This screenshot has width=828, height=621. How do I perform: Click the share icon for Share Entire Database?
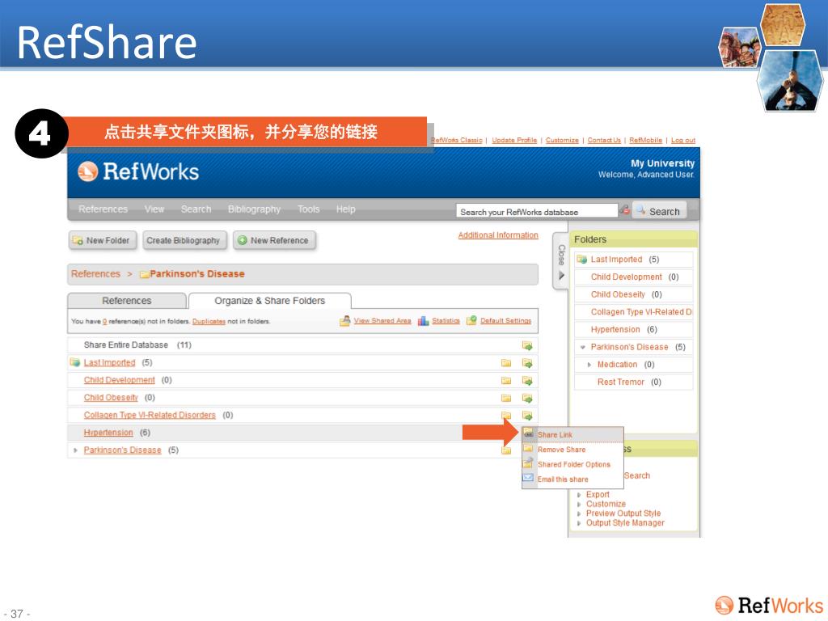click(527, 345)
